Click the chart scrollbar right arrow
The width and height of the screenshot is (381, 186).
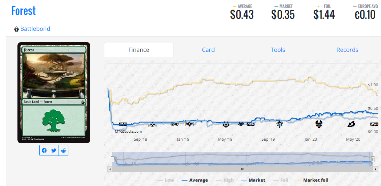pos(375,169)
